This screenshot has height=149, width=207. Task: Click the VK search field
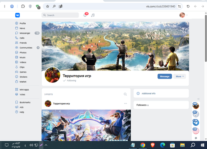(60, 15)
